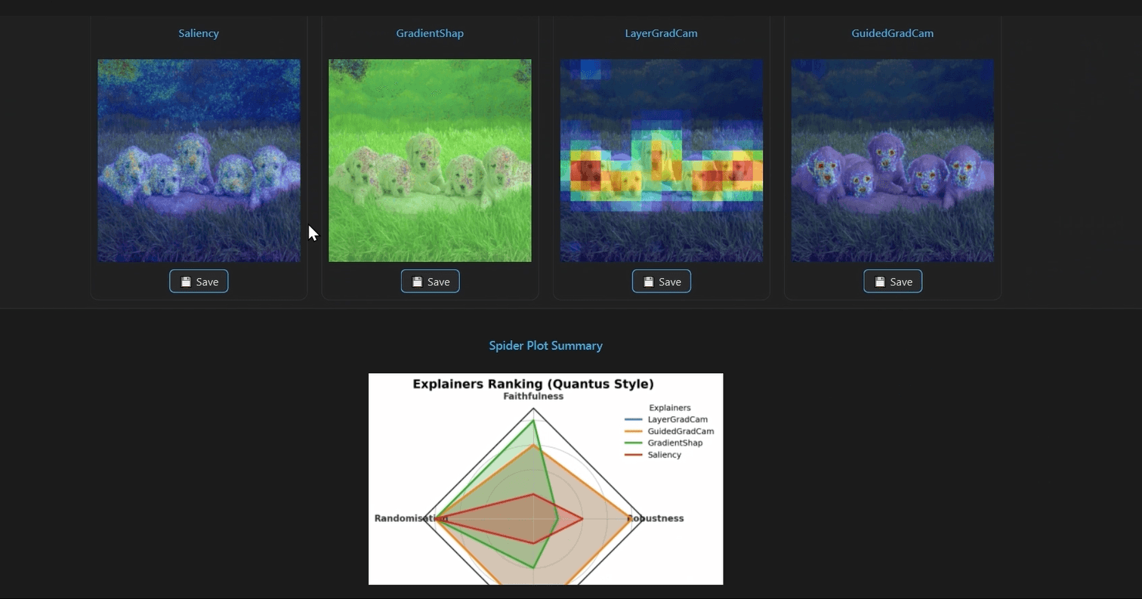Click the orange GuidedGradCam legend line swatch

[x=633, y=431]
